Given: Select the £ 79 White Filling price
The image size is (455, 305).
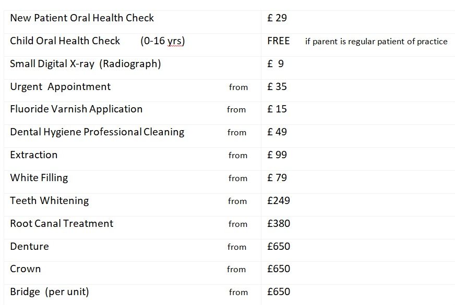Looking at the screenshot, I should click(x=277, y=177).
